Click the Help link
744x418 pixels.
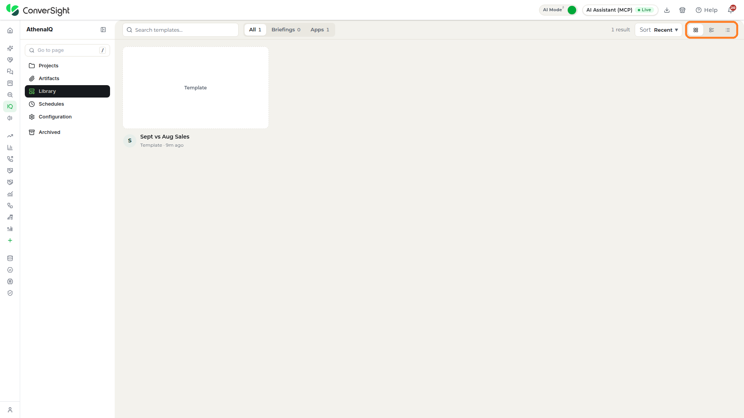706,10
